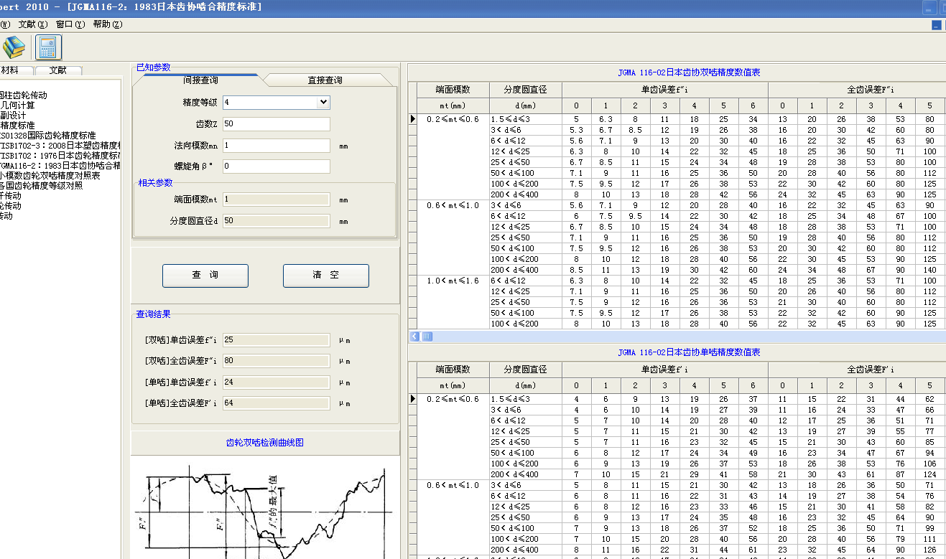This screenshot has height=559, width=946.
Task: Select the [双啮]单齿误差f"i result field
Action: point(276,339)
